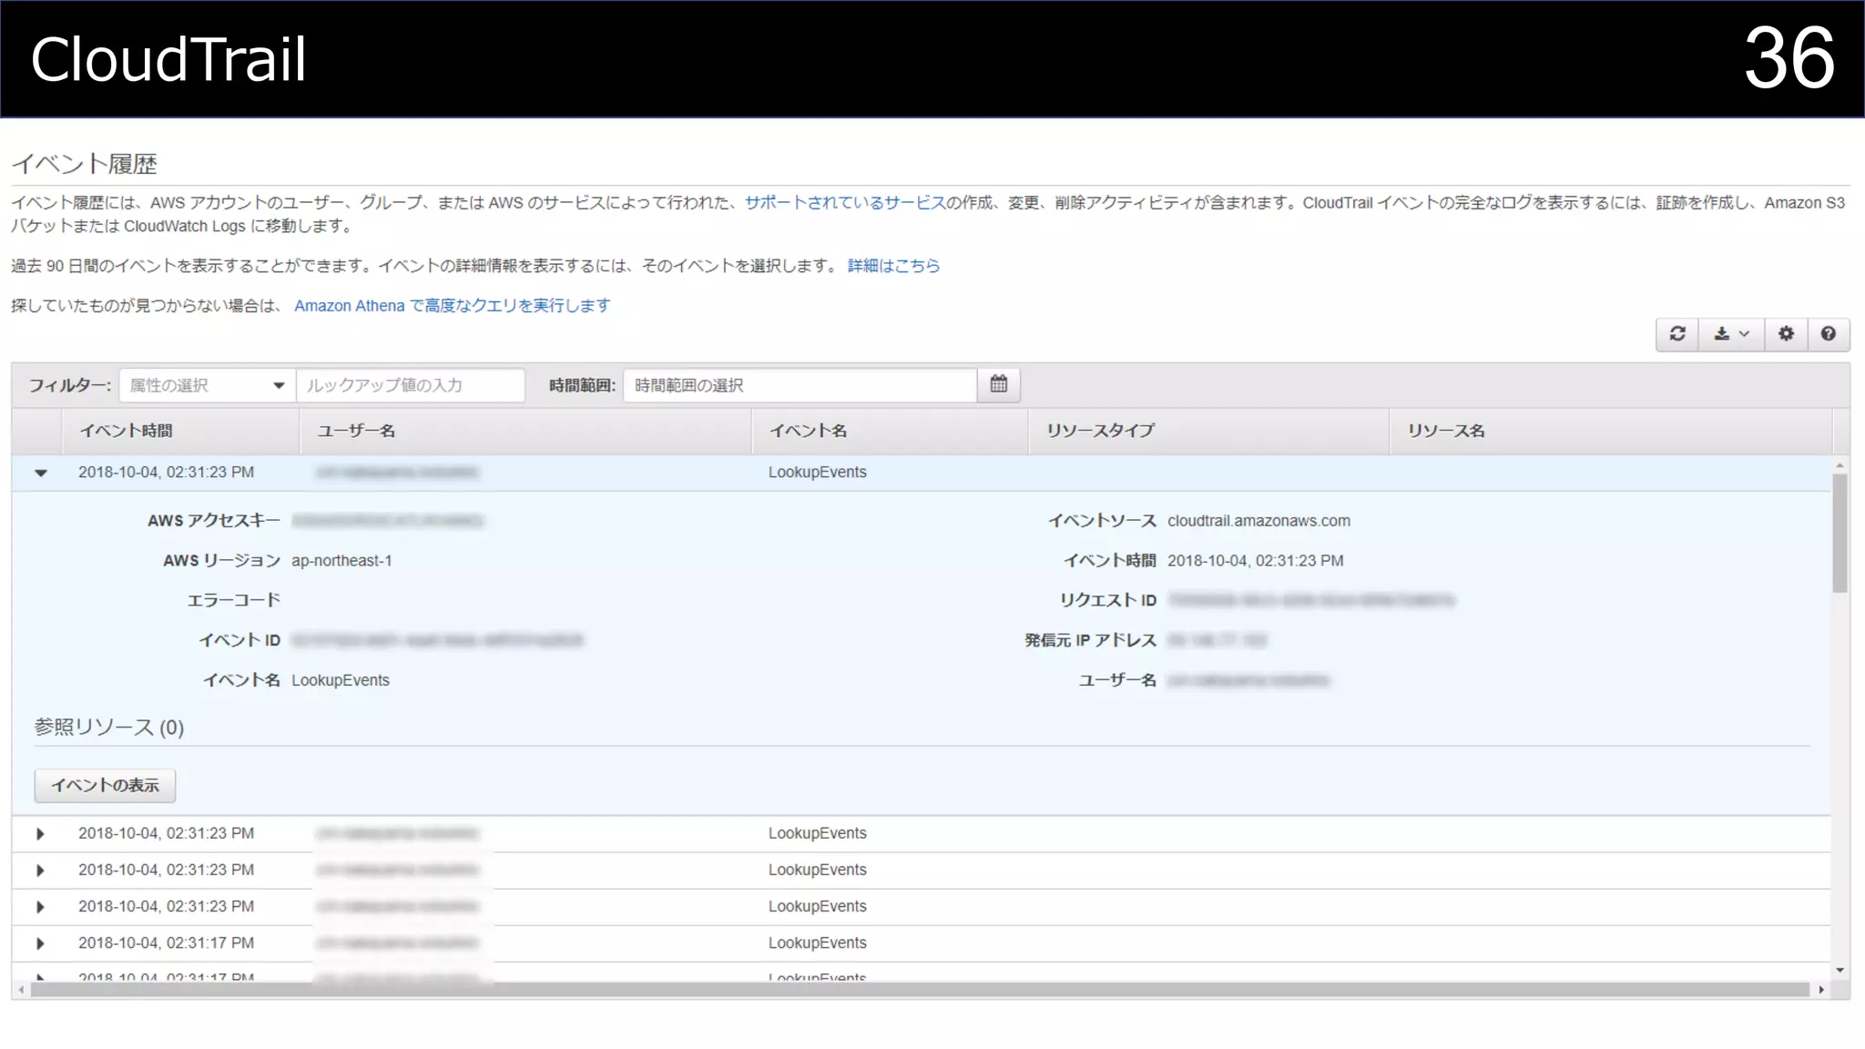Open the calendar icon for time range
The image size is (1865, 1049).
tap(999, 384)
